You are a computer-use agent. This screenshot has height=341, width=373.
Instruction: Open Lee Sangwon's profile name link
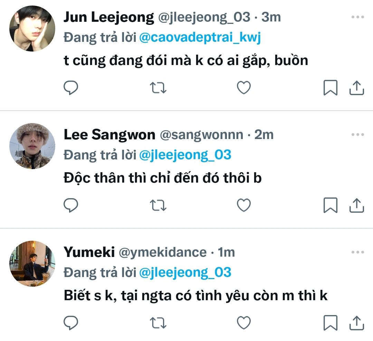tap(109, 135)
